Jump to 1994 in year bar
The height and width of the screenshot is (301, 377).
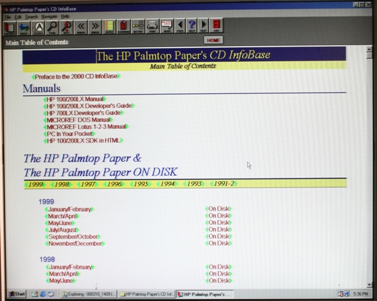point(167,184)
